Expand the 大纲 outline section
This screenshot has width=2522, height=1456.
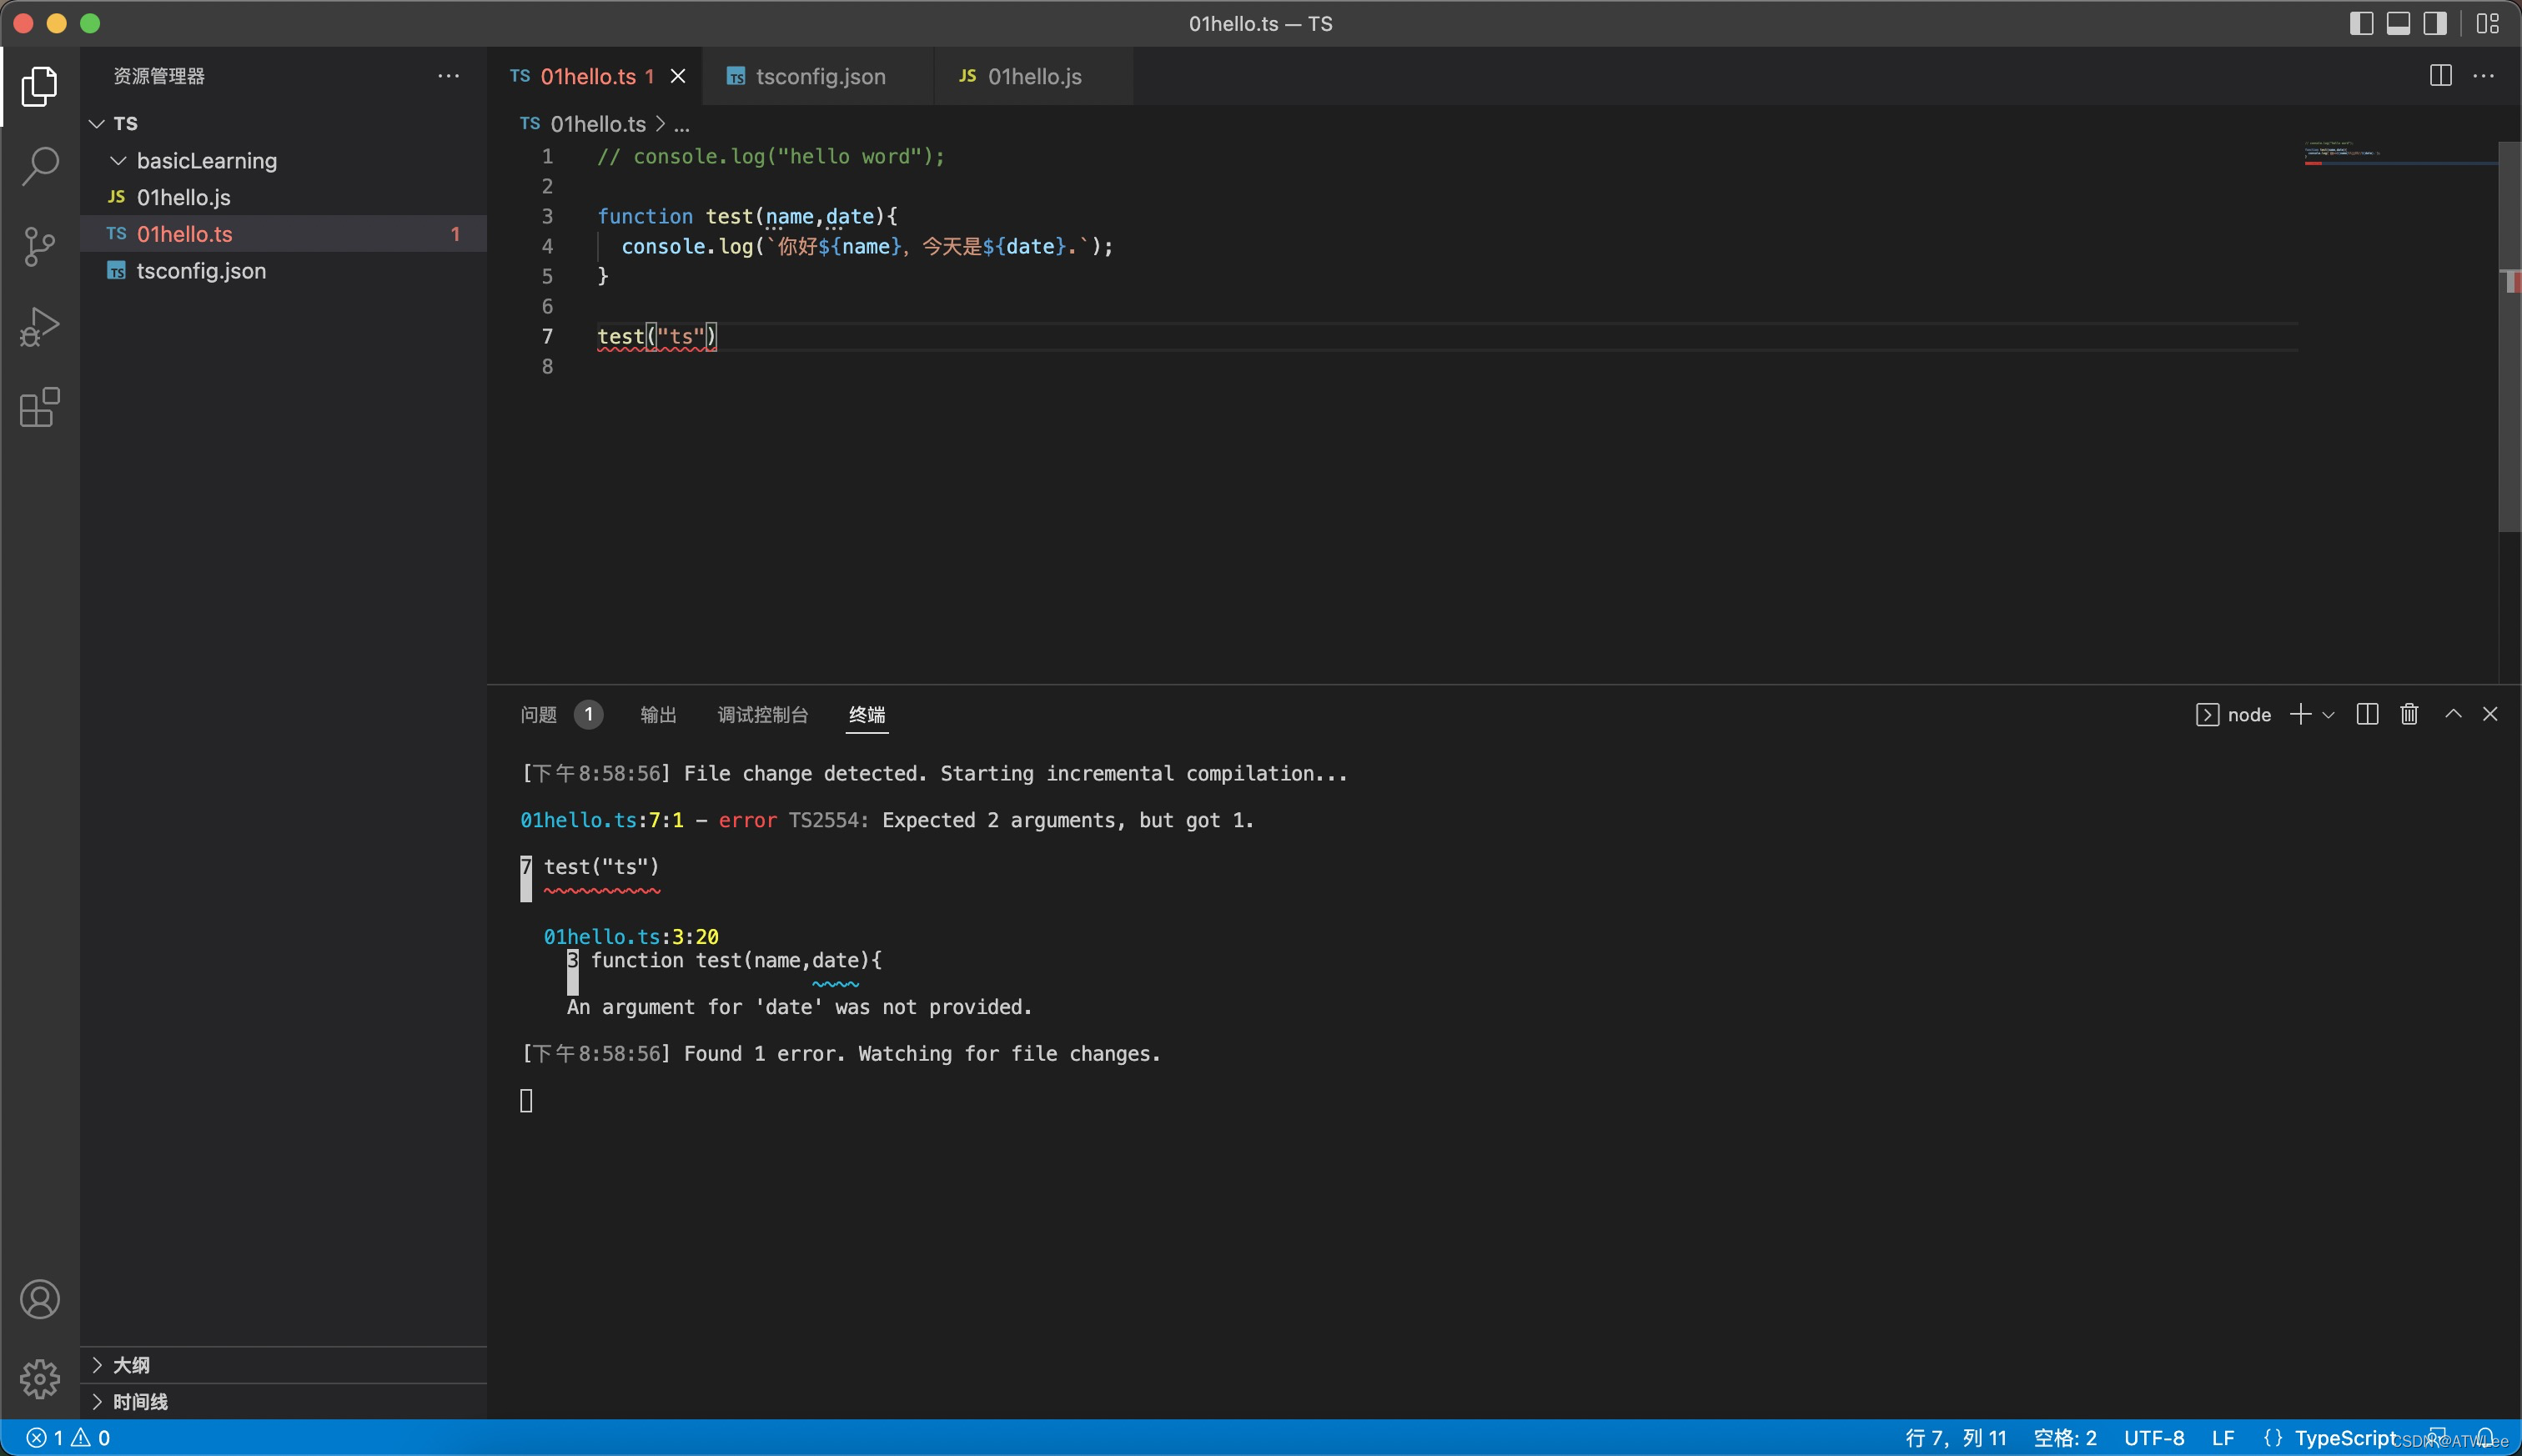(x=283, y=1365)
